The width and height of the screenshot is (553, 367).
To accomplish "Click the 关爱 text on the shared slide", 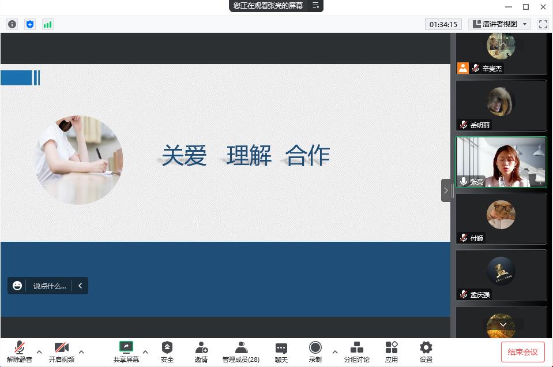I will (x=184, y=155).
